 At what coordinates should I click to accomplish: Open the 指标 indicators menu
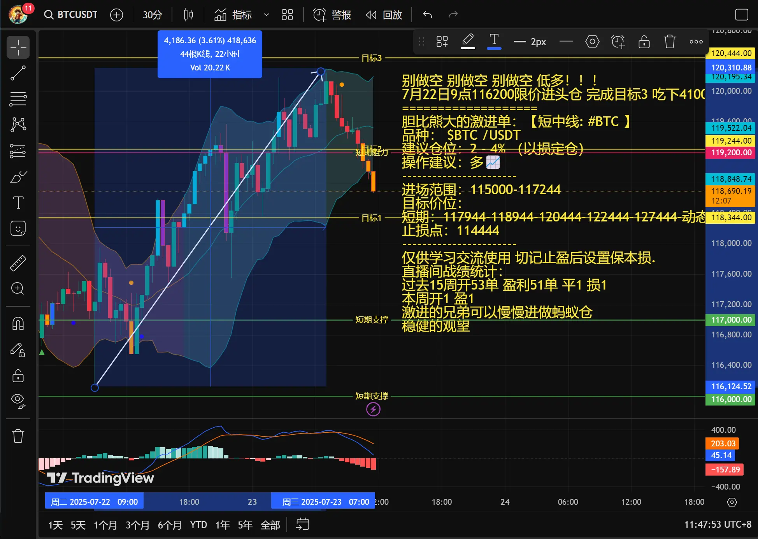[233, 15]
